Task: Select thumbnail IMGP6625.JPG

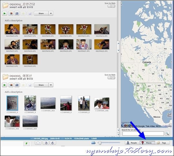Action: pos(12,29)
